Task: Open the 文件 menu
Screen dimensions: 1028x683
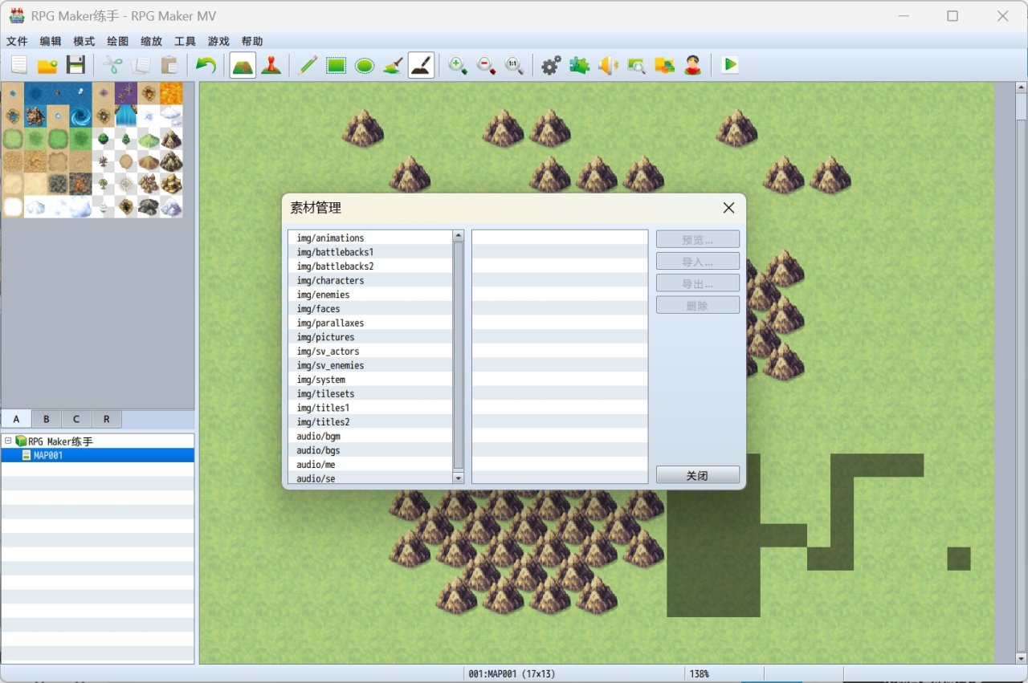Action: (17, 41)
